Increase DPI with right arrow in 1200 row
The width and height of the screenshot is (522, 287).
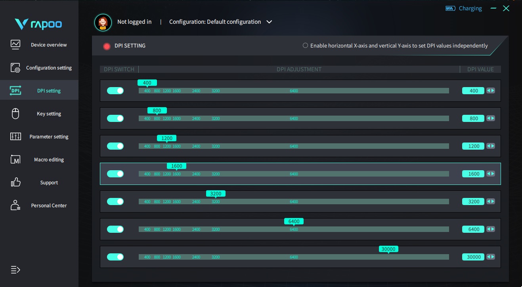tap(493, 146)
